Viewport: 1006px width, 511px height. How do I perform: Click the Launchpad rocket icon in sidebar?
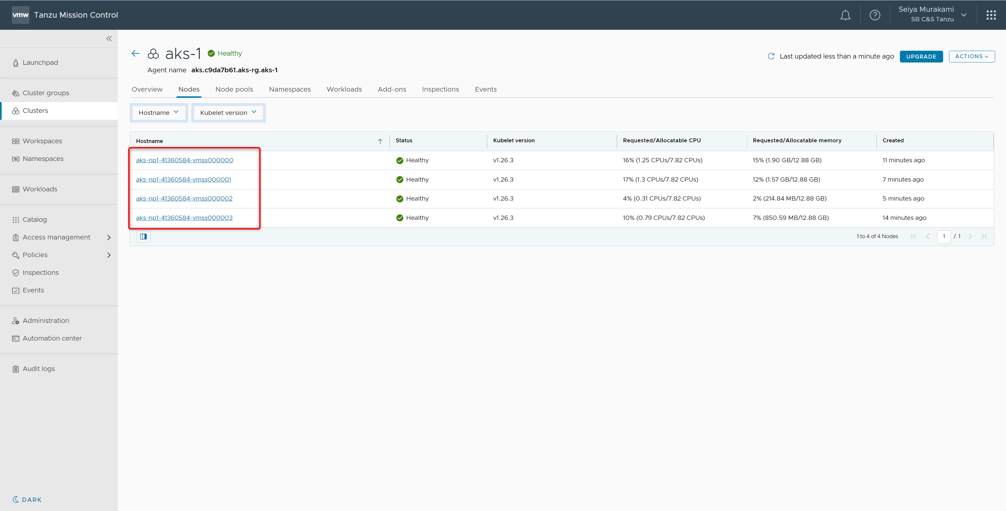[x=16, y=63]
